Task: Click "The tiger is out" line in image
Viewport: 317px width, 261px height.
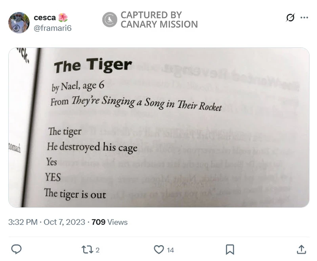Action: pyautogui.click(x=75, y=194)
